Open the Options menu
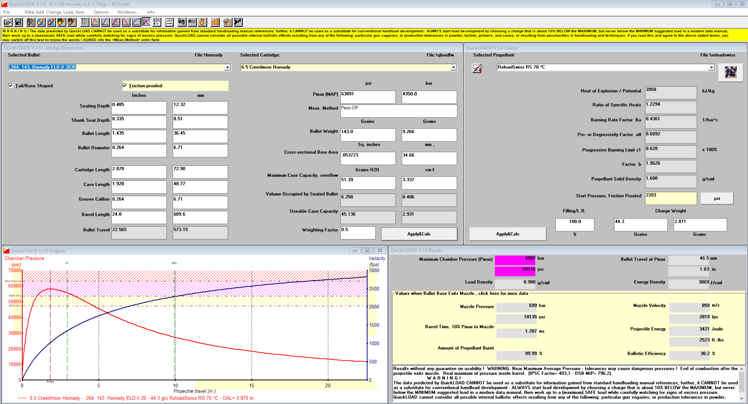Viewport: 748px width, 404px height. [x=101, y=12]
